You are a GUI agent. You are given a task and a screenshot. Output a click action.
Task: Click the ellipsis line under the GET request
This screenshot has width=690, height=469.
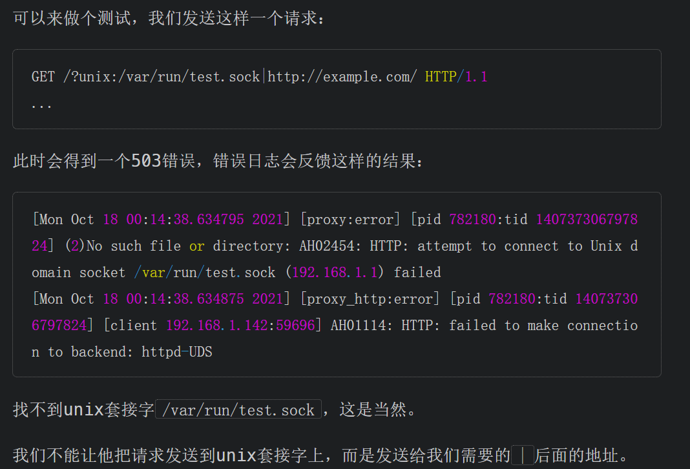coord(42,103)
